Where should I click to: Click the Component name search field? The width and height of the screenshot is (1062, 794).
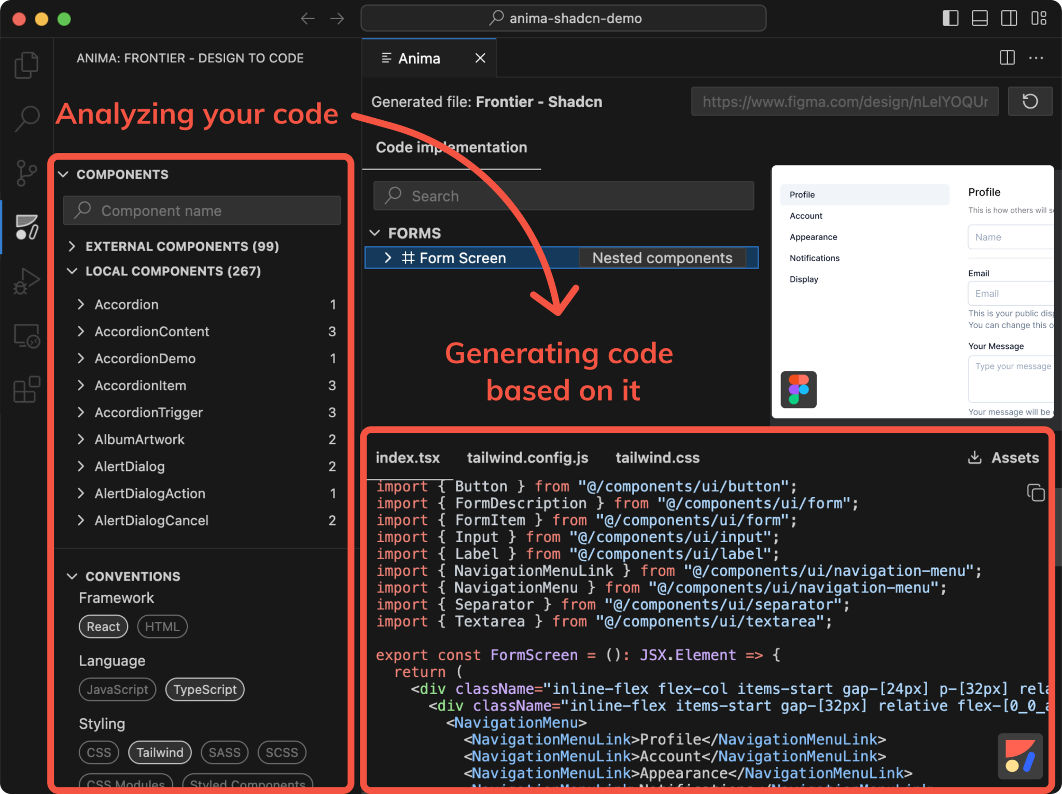pos(201,210)
